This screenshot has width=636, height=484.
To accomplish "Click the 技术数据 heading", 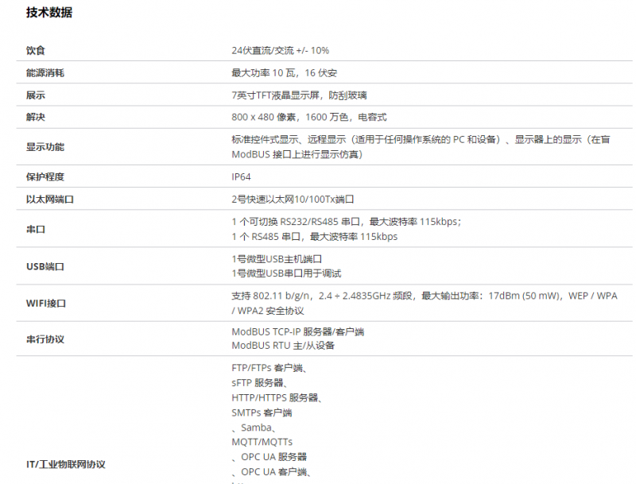I will coord(48,13).
